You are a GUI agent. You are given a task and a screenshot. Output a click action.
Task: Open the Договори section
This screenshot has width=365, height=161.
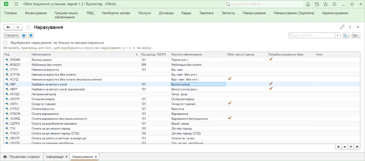[166, 13]
